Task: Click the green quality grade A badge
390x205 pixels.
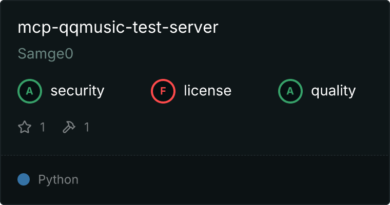Action: (x=290, y=91)
